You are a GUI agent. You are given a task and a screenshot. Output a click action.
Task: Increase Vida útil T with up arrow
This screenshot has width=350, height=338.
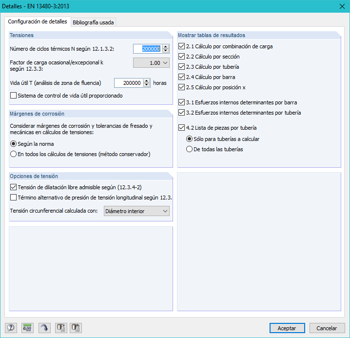pos(146,81)
